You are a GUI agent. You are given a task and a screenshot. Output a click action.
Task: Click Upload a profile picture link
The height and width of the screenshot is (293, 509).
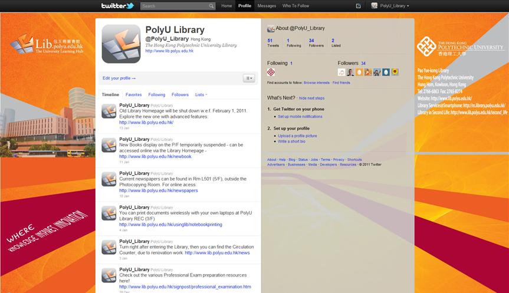tap(297, 136)
